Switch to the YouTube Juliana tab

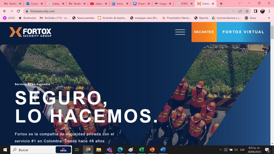point(98,4)
